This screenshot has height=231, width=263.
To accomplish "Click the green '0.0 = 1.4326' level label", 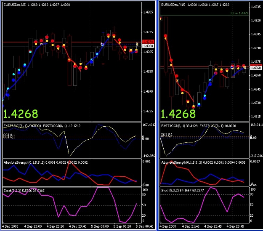I will click(239, 13).
